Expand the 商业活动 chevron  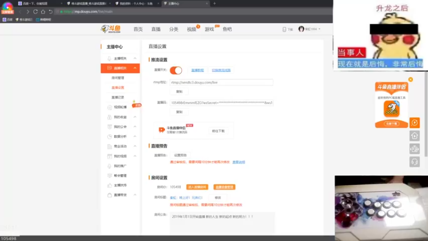[135, 146]
